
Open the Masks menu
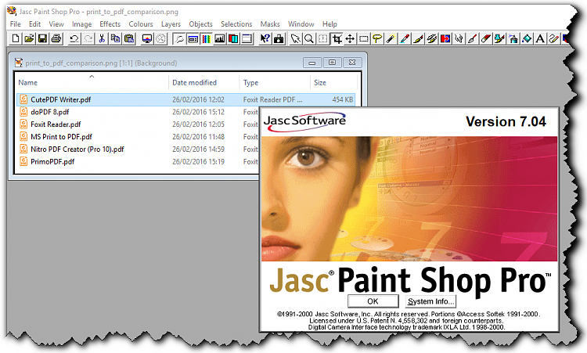[x=270, y=24]
